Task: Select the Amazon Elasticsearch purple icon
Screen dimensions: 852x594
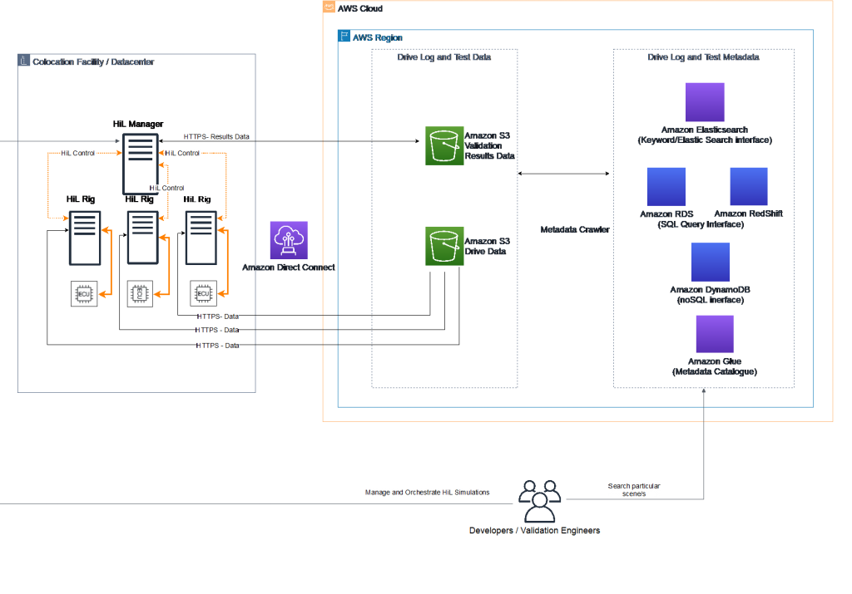Action: 703,104
